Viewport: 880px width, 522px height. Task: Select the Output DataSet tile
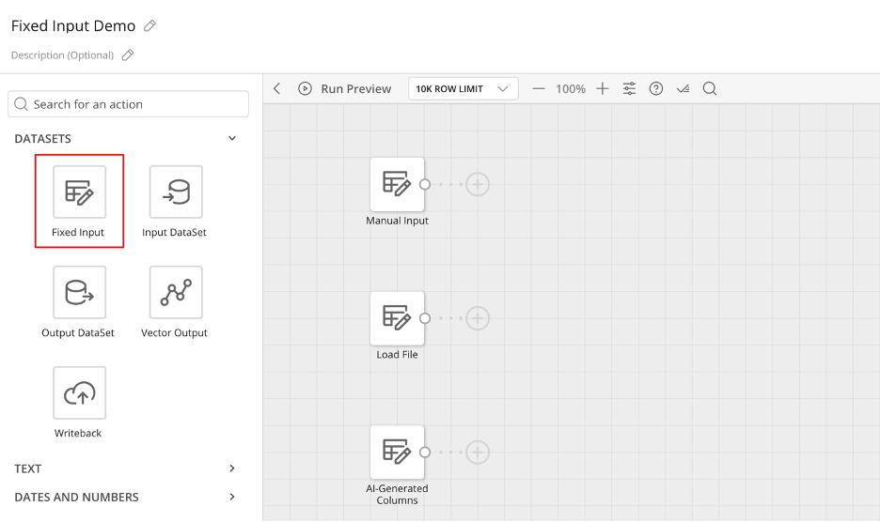click(x=79, y=292)
